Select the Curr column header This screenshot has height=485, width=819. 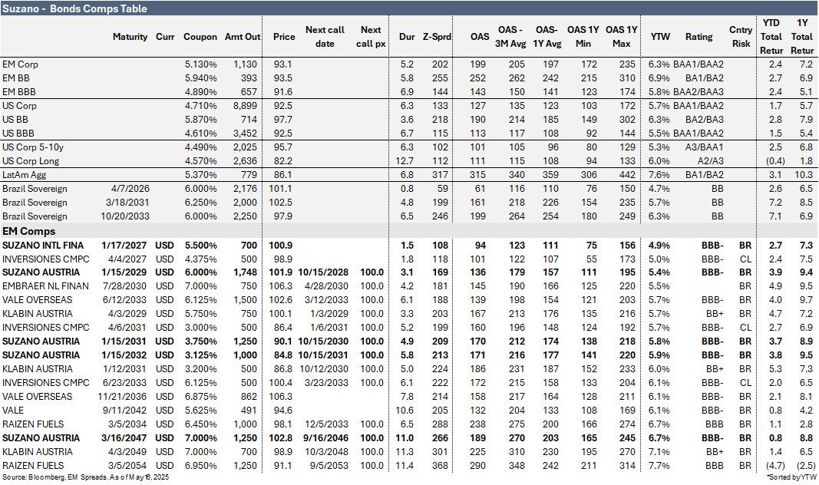point(165,37)
